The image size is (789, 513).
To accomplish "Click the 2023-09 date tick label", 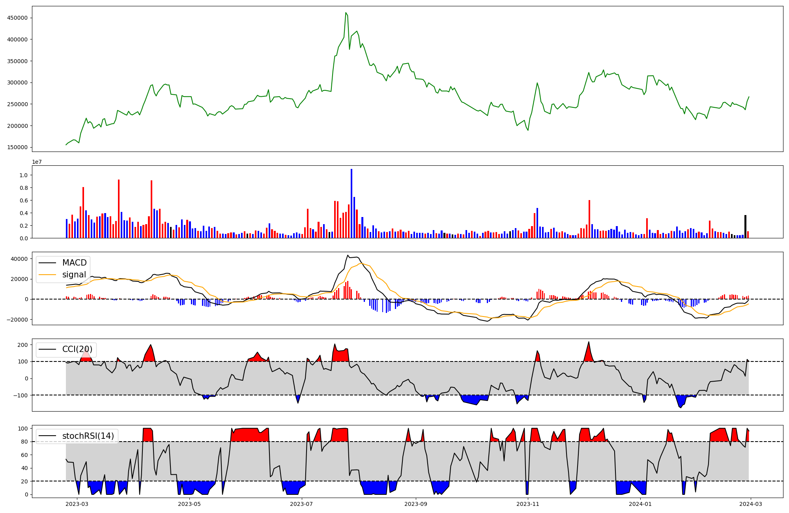I will pyautogui.click(x=416, y=504).
